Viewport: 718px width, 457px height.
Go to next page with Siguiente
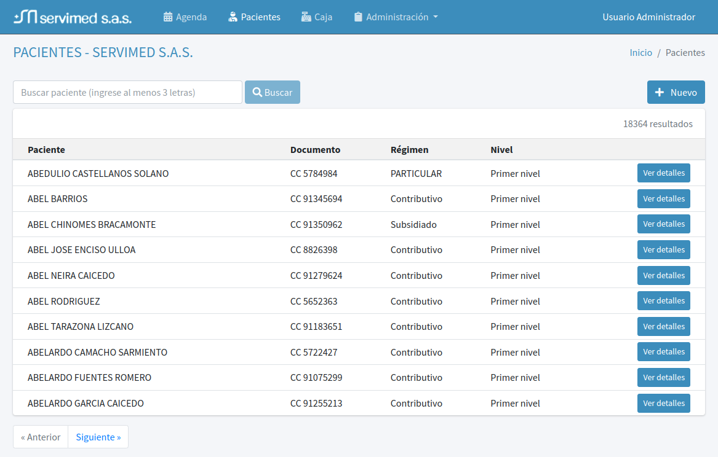click(x=98, y=437)
